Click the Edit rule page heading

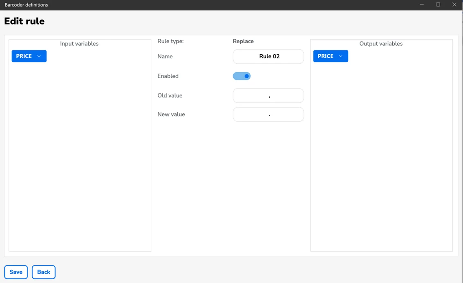(x=25, y=21)
